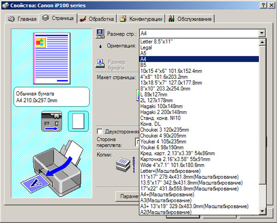Choose A3+ 13"x19" 329.0x483.0mm(Масштабирование)
This screenshot has width=277, height=223.
pyautogui.click(x=199, y=206)
